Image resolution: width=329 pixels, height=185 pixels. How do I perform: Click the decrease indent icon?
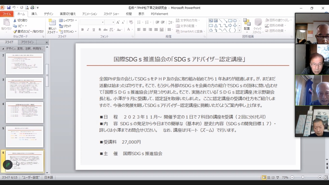[x=157, y=22]
